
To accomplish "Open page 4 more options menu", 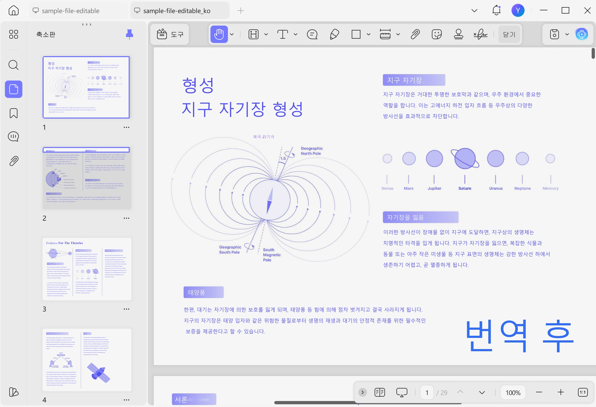I will (x=126, y=400).
